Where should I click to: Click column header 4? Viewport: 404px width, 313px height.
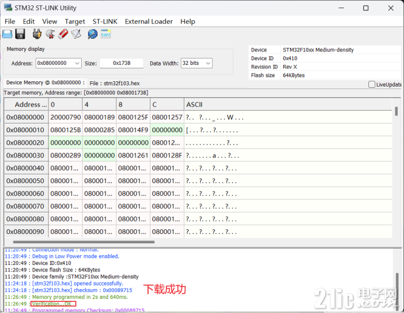99,105
